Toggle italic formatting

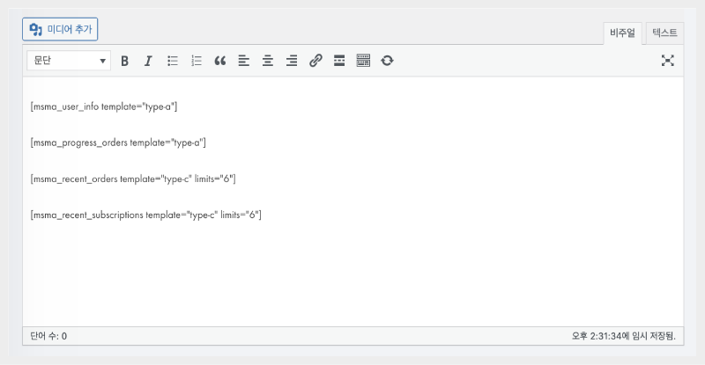[x=148, y=61]
